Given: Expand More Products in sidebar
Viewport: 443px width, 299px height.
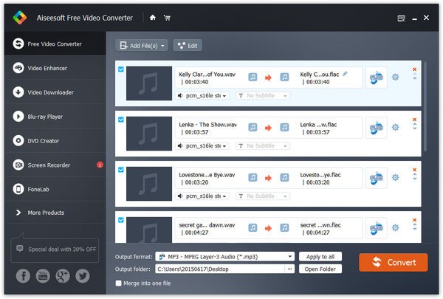Looking at the screenshot, I should click(x=55, y=213).
